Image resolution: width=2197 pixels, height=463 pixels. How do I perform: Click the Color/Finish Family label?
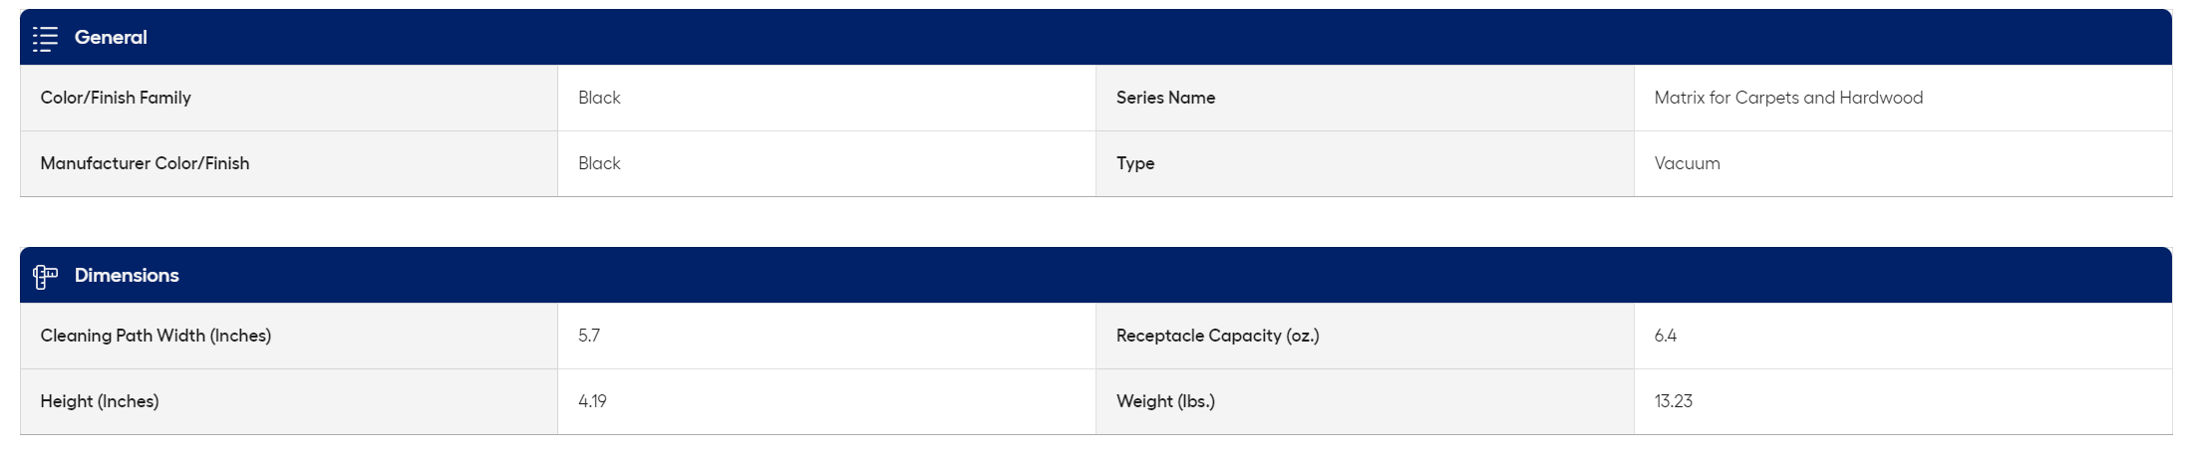116,98
